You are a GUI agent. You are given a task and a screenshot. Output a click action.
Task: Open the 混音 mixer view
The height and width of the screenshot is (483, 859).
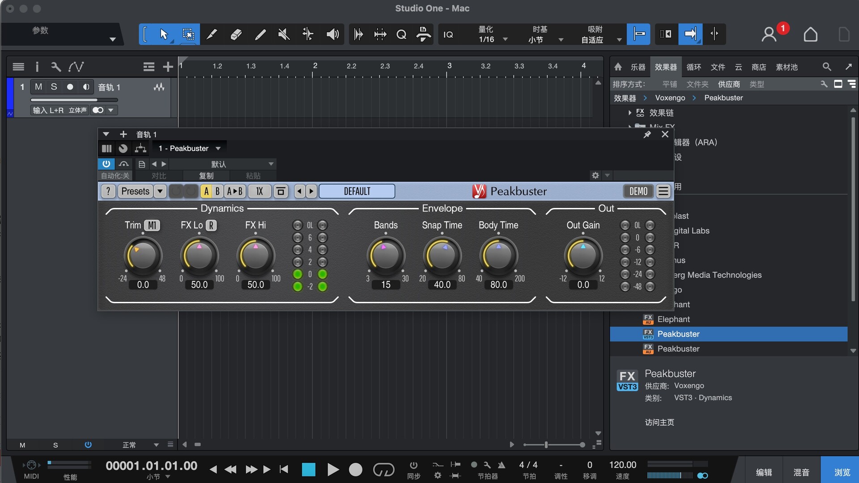pos(801,472)
